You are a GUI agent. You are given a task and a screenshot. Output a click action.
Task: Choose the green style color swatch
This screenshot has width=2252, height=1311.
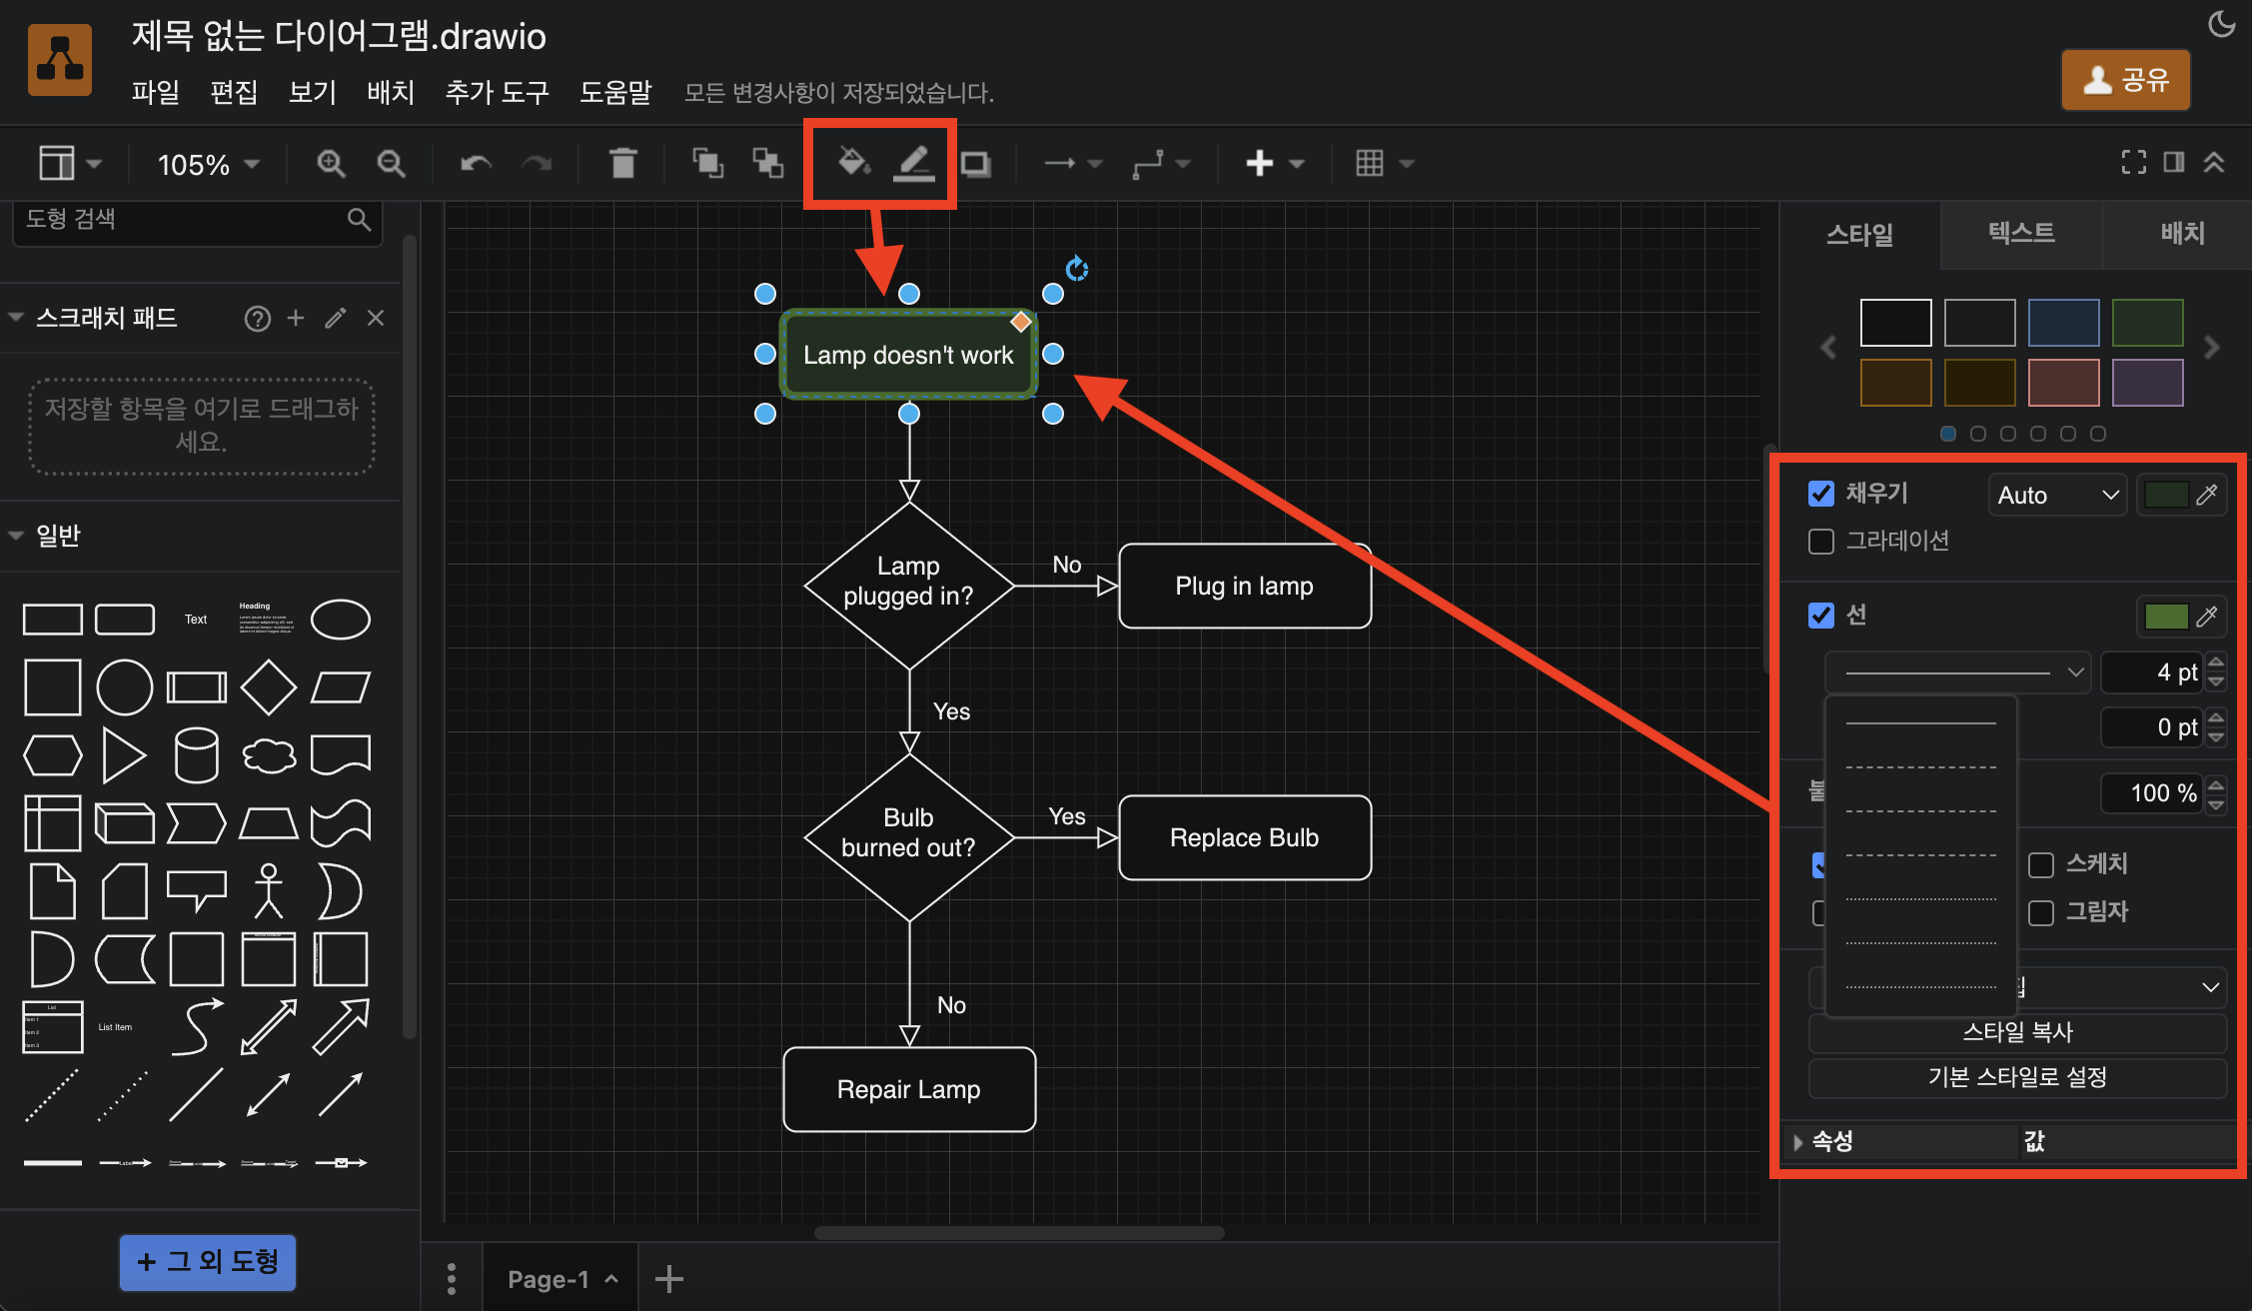2147,323
